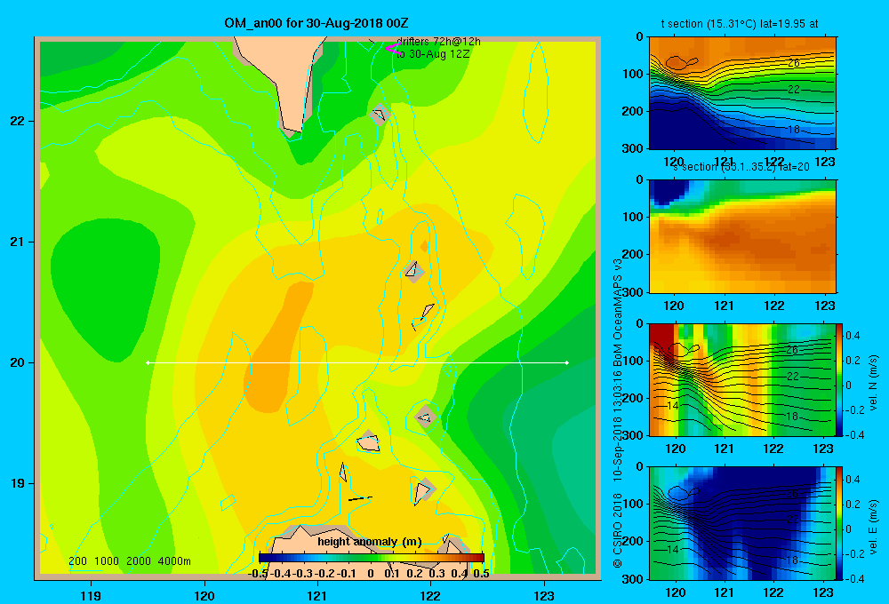Click the 'vel. E (m/s)' colour scale bar
This screenshot has height=604, width=889.
coord(840,523)
